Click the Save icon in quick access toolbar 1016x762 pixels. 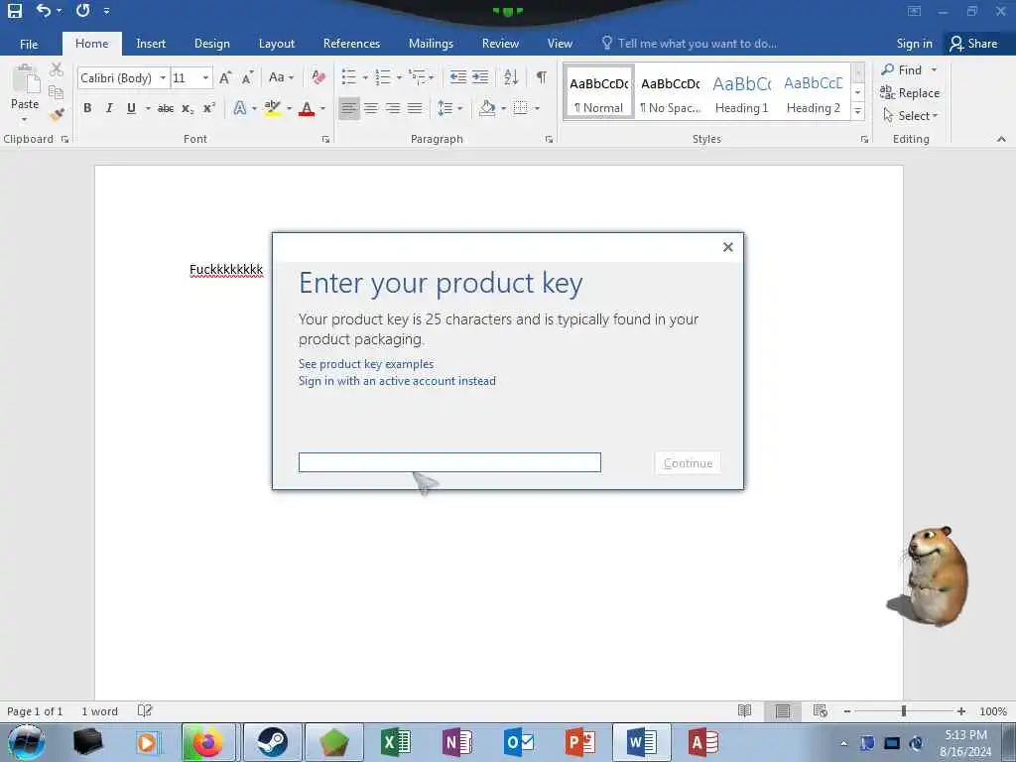pyautogui.click(x=14, y=10)
